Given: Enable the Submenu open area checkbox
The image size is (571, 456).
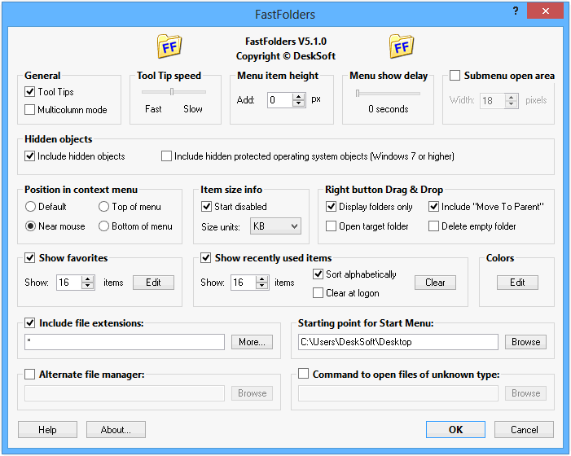Looking at the screenshot, I should [x=455, y=76].
